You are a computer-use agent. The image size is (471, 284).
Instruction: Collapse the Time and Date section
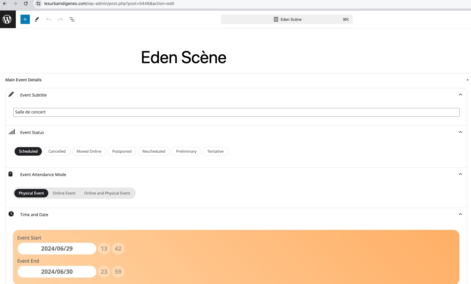click(460, 214)
